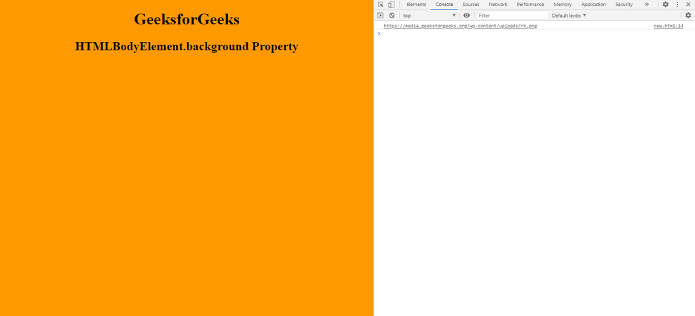Switch to the Performance tab
Viewport: 695px width, 316px height.
[x=531, y=5]
